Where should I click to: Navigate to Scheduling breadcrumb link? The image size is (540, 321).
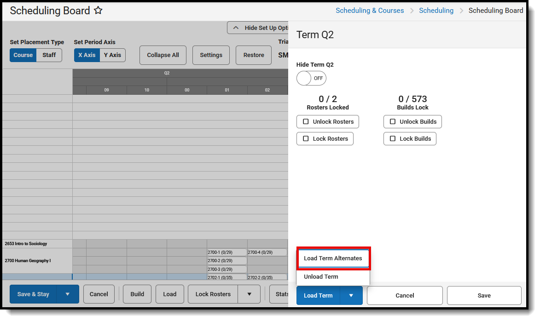coord(436,10)
